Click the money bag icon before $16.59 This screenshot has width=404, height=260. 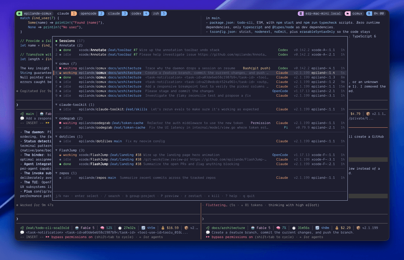coord(163,228)
